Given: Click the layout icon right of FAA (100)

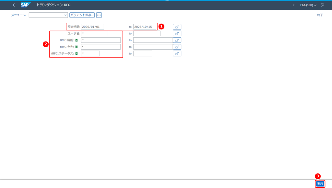Looking at the screenshot, I should pyautogui.click(x=322, y=5).
